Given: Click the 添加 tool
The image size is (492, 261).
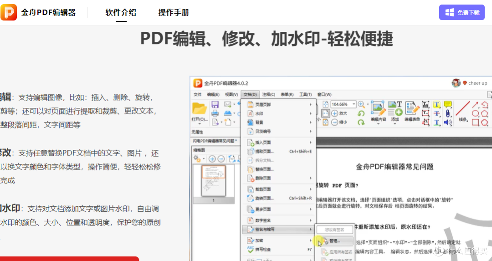Looking at the screenshot, I should [x=395, y=112].
